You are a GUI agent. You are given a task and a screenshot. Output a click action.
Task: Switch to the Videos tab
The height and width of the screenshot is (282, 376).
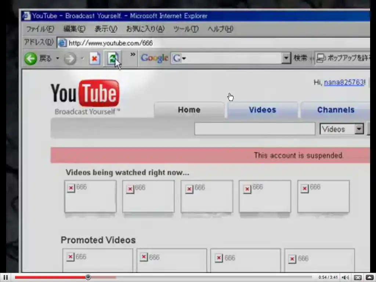262,110
